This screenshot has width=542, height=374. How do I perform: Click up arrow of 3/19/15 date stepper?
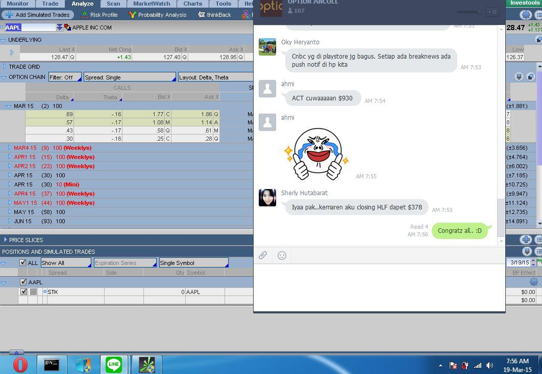point(533,261)
